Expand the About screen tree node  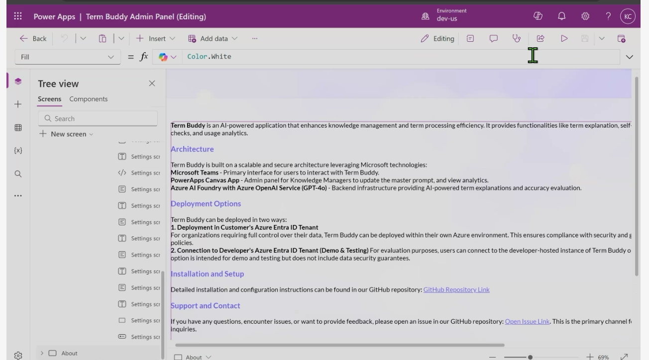42,353
